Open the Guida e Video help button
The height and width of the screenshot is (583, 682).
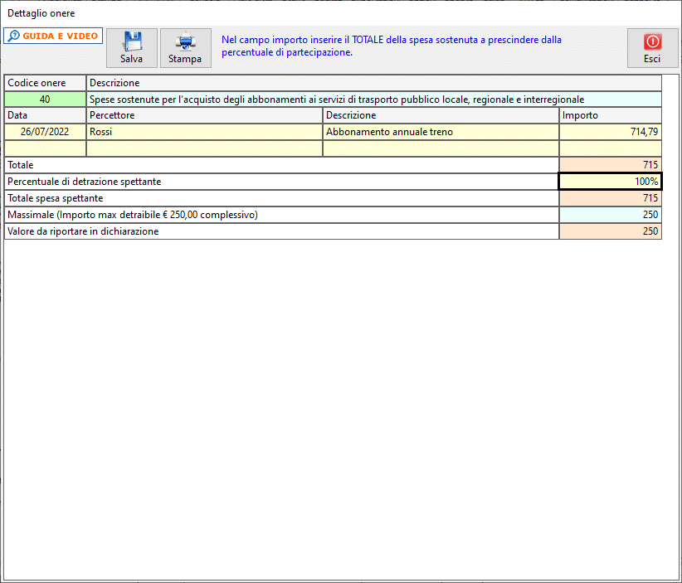[x=52, y=36]
